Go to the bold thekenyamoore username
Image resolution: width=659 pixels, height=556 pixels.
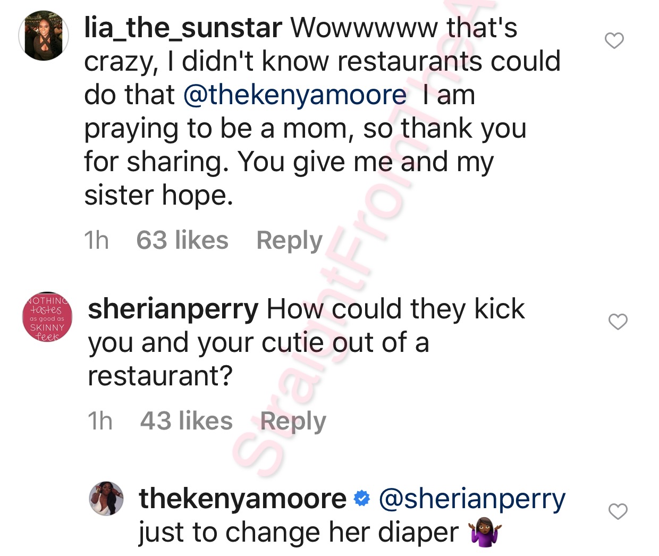(242, 499)
